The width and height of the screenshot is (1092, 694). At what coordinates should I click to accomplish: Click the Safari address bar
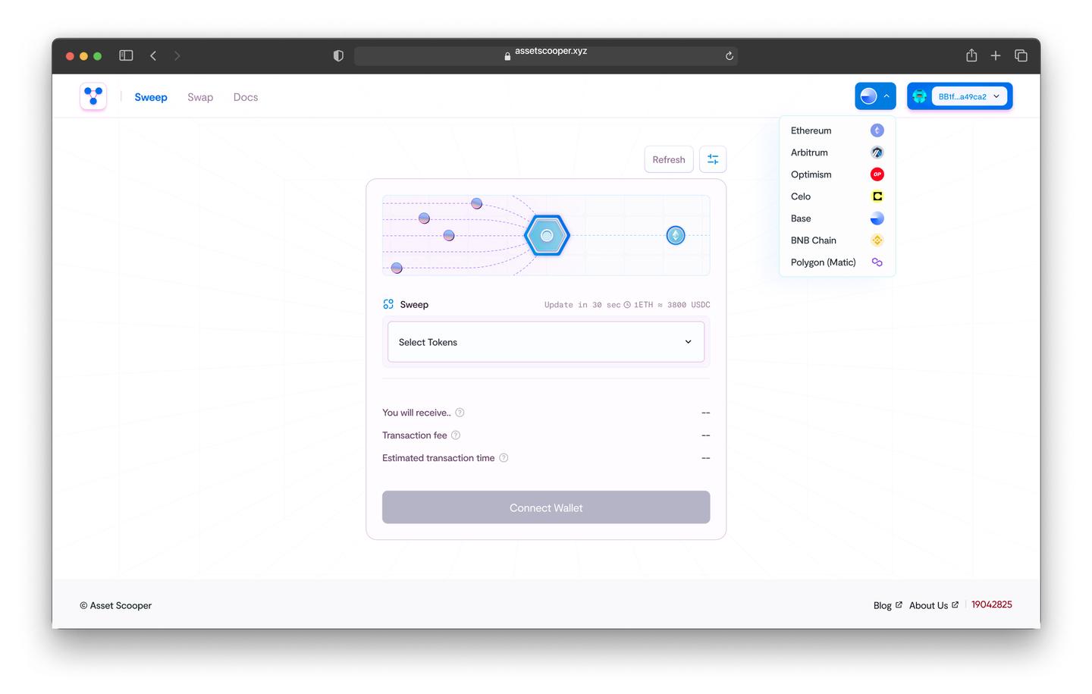[x=546, y=55]
